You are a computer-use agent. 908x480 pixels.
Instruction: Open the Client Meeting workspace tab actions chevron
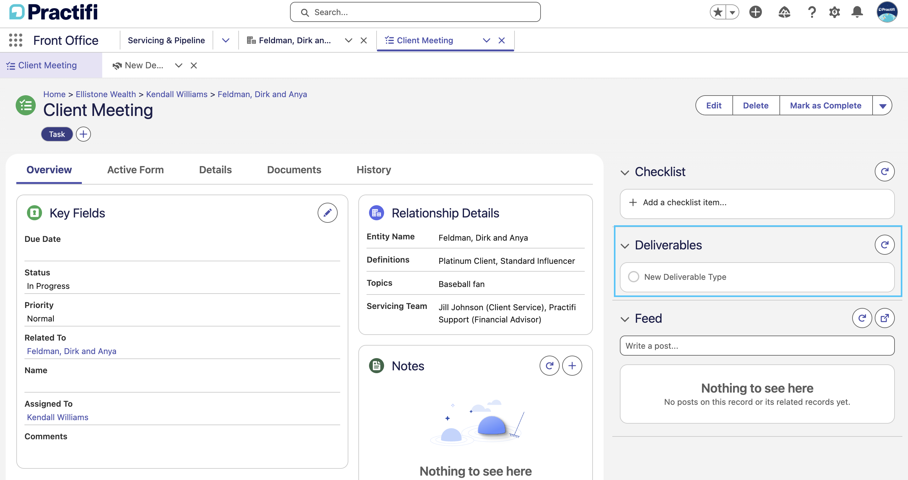(x=486, y=40)
